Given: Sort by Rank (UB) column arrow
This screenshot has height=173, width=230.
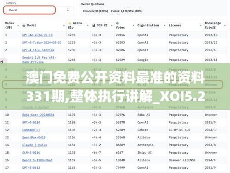Looking at the screenshot, I should click(18, 25).
